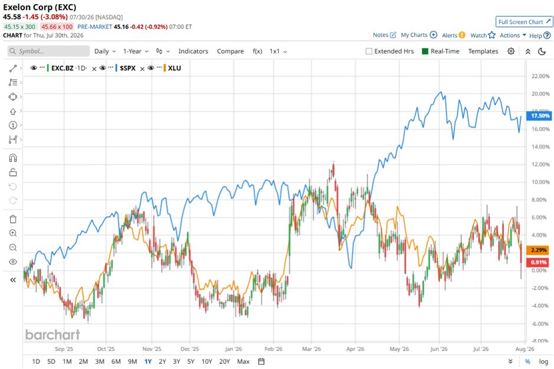Image resolution: width=554 pixels, height=369 pixels.
Task: Lock all drawings with padlock icon
Action: 13,172
